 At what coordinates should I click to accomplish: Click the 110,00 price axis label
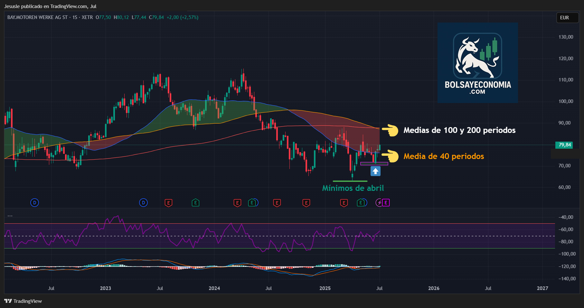pyautogui.click(x=566, y=80)
